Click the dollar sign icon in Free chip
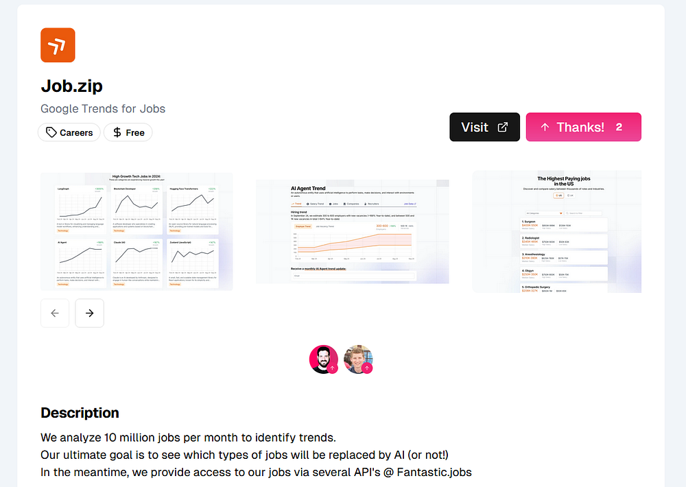 tap(117, 132)
